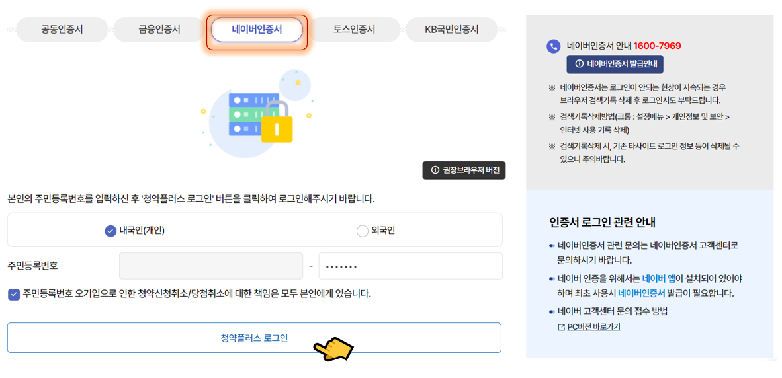This screenshot has width=782, height=378.
Task: Focus the first 주민등록번호 input field
Action: [x=211, y=266]
